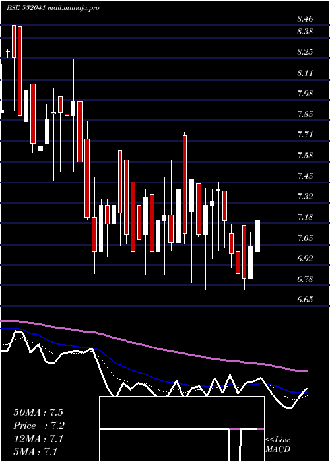
Task: Click the 7.32 price axis label
Action: point(305,197)
